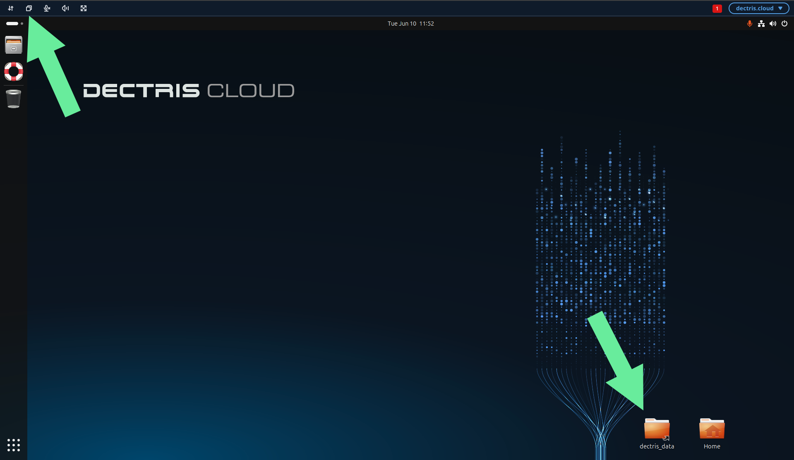The height and width of the screenshot is (460, 794).
Task: Click the dectris_data folder label
Action: [657, 446]
